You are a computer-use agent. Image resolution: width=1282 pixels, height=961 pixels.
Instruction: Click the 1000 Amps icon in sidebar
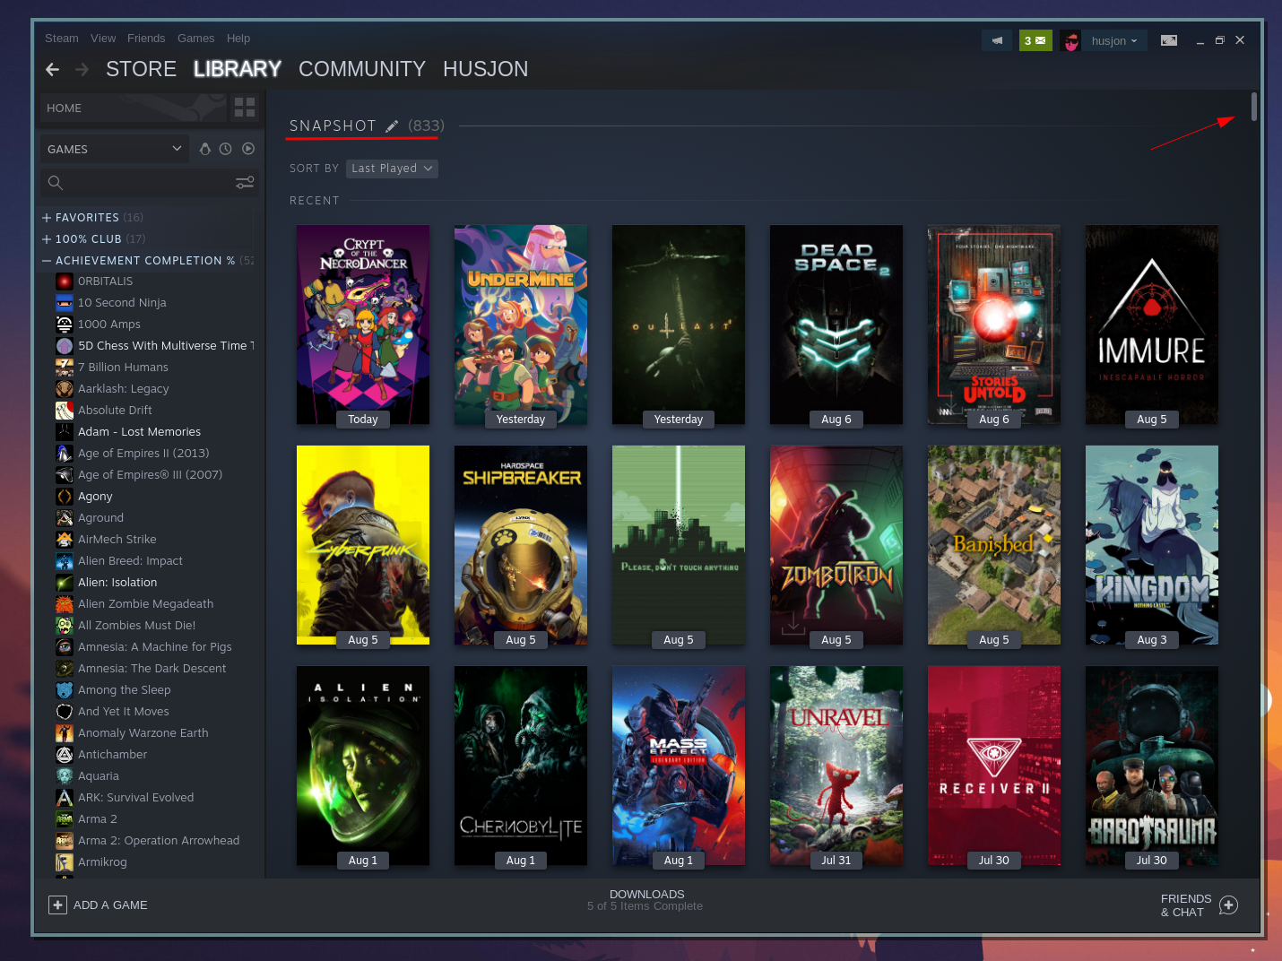(65, 325)
